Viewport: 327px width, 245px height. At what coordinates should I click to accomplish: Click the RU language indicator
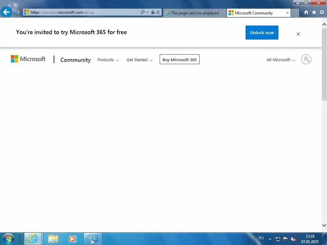(261, 238)
